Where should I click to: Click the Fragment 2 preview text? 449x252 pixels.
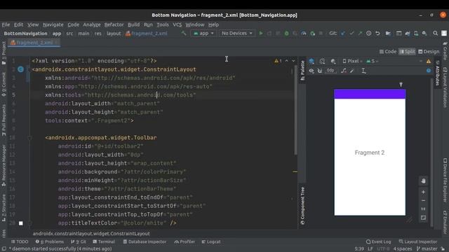click(x=370, y=153)
